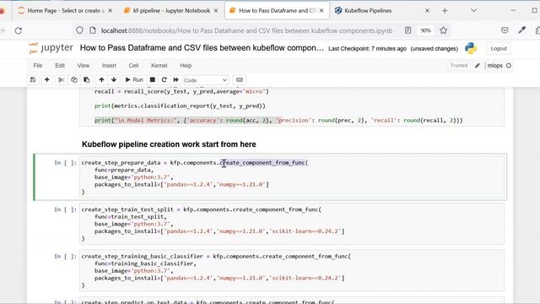Click func=prepare_data argument line
Image resolution: width=540 pixels, height=304 pixels.
(124, 170)
